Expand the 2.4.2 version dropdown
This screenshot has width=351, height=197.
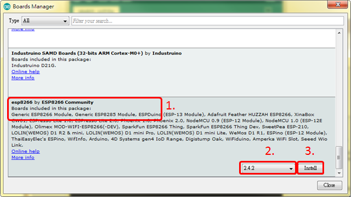point(268,168)
